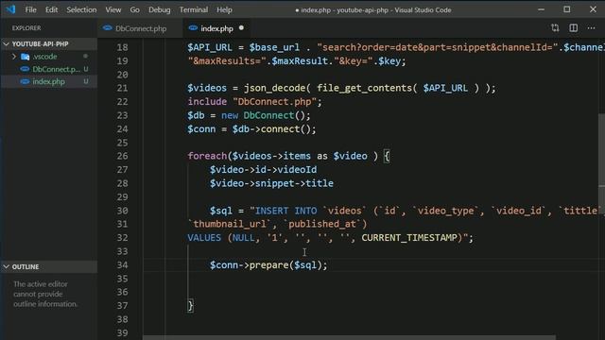605x340 pixels.
Task: Open DbConnect.php in the explorer tree
Action: coord(57,69)
